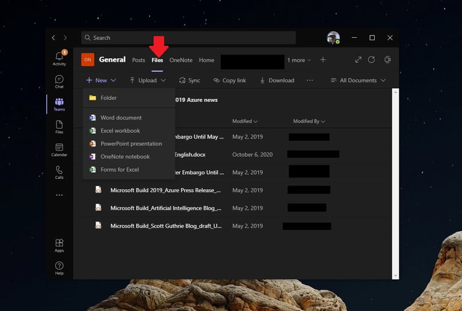The height and width of the screenshot is (311, 462).
Task: Add a tab with the plus icon
Action: (x=323, y=59)
